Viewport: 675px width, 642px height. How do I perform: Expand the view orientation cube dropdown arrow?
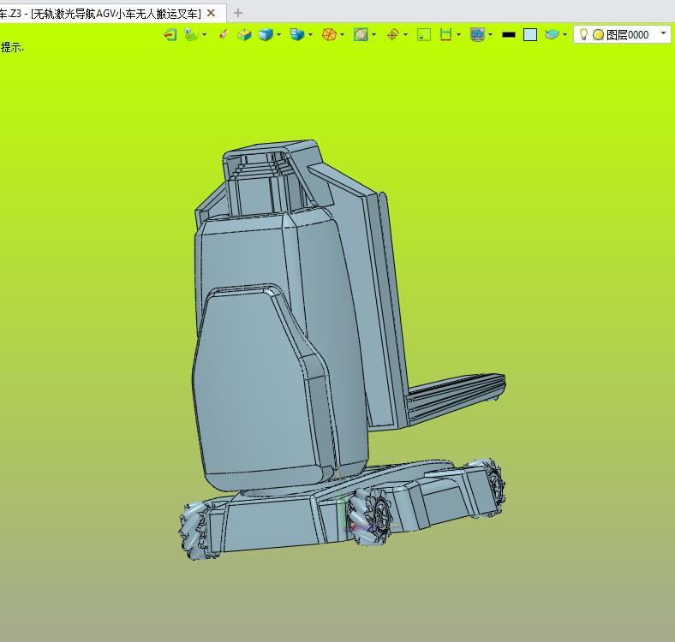click(x=310, y=34)
